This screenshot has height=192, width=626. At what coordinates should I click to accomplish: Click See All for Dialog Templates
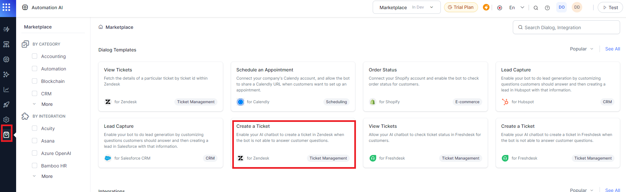(x=613, y=49)
